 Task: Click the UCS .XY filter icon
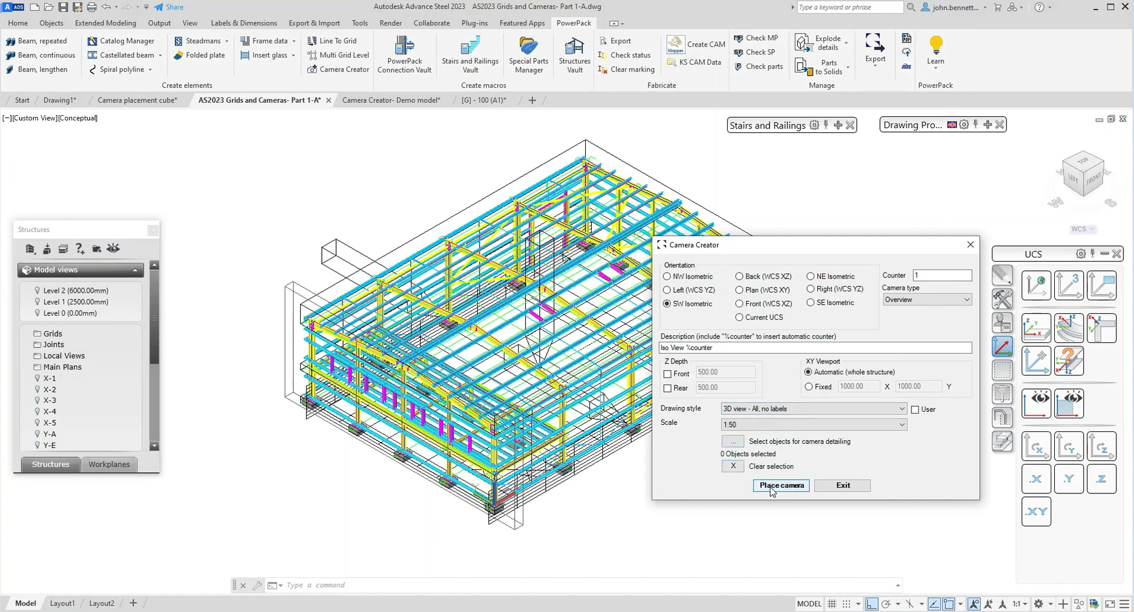tap(1036, 512)
